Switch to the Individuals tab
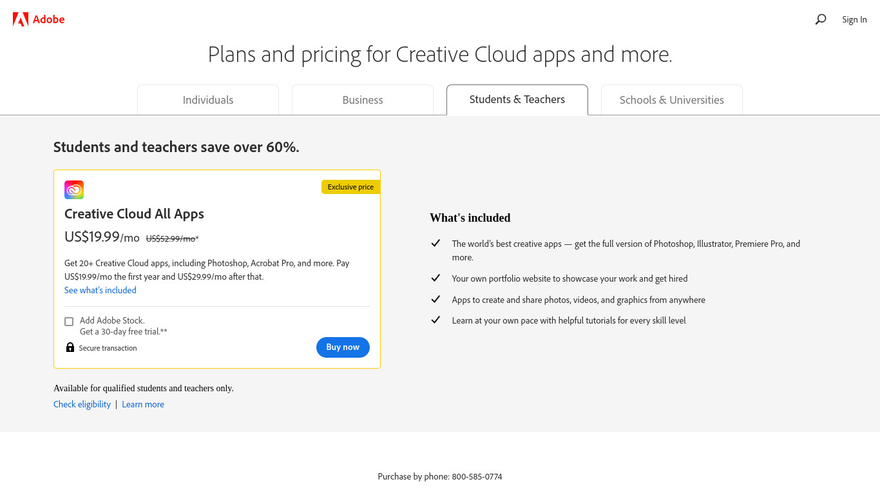The height and width of the screenshot is (495, 880). pyautogui.click(x=208, y=100)
